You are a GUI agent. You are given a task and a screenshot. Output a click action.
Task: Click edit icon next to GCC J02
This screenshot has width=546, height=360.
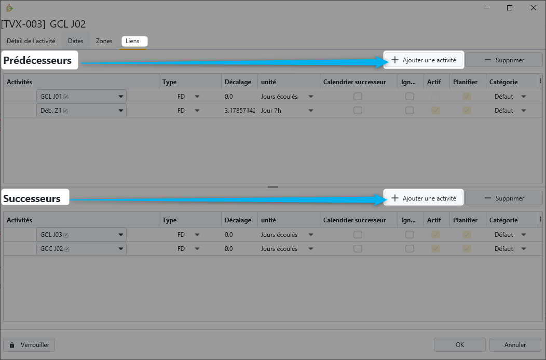click(66, 249)
